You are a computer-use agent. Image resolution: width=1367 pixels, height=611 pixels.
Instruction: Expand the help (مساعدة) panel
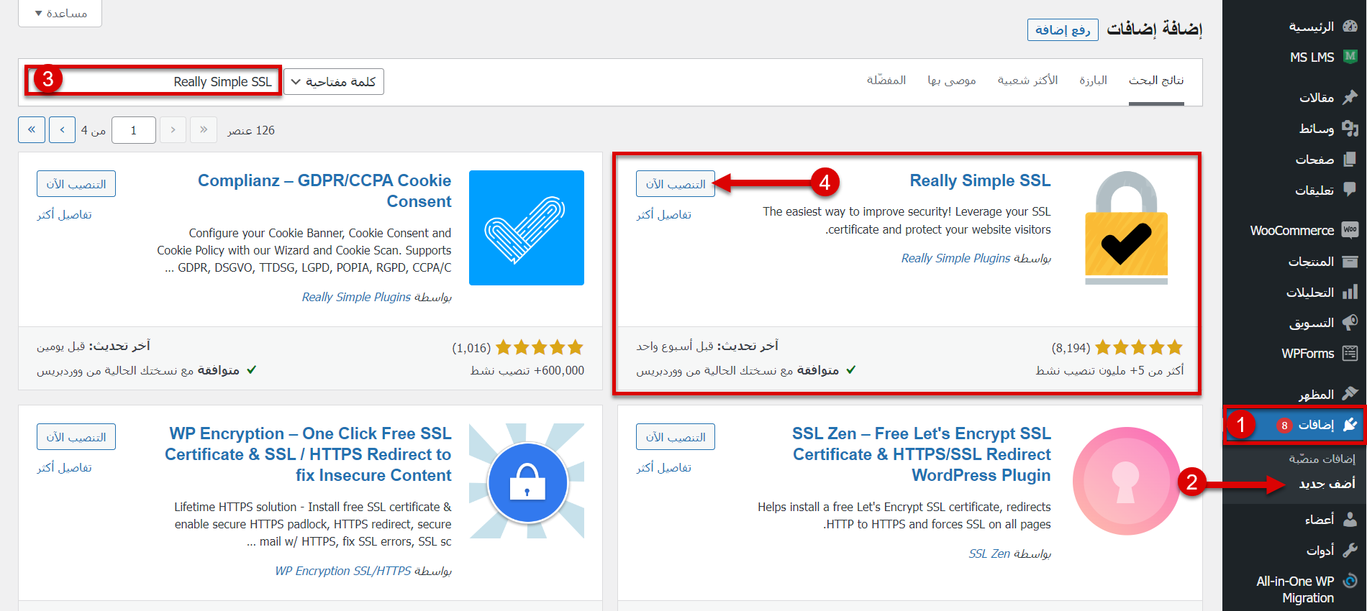(60, 13)
